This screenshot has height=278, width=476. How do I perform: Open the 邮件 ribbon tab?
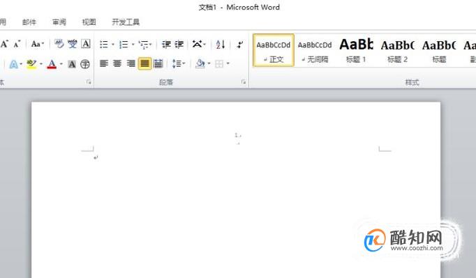(29, 22)
